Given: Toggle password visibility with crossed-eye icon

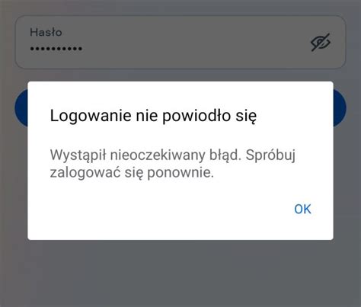Looking at the screenshot, I should [x=321, y=42].
